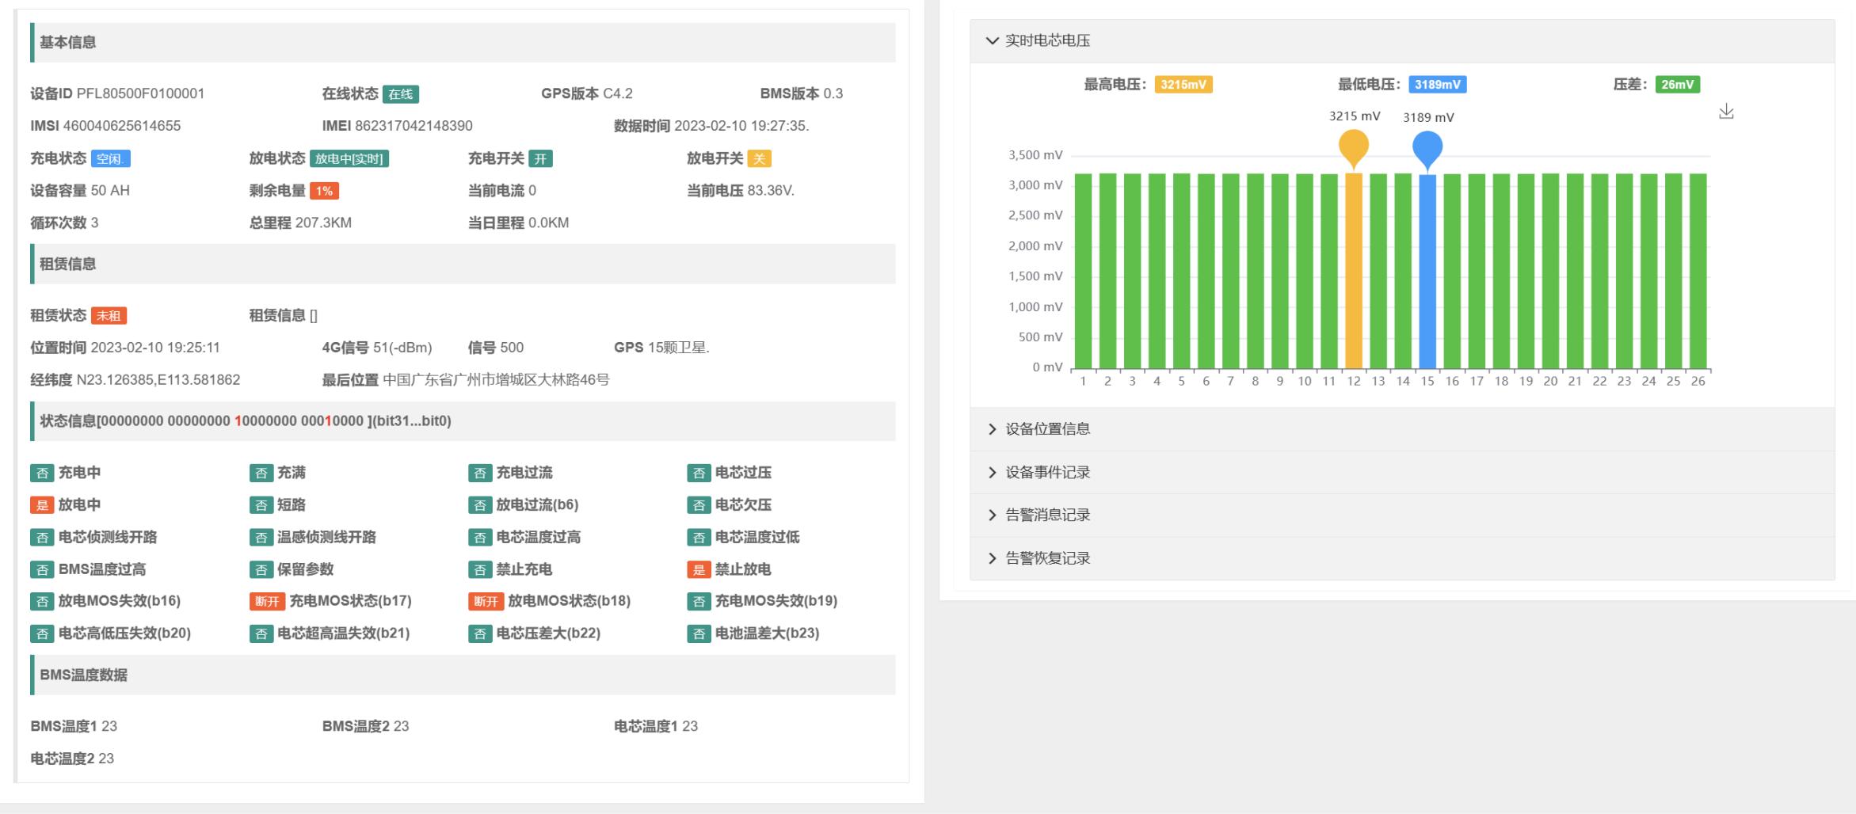Click the 1% remaining capacity badge

point(324,191)
